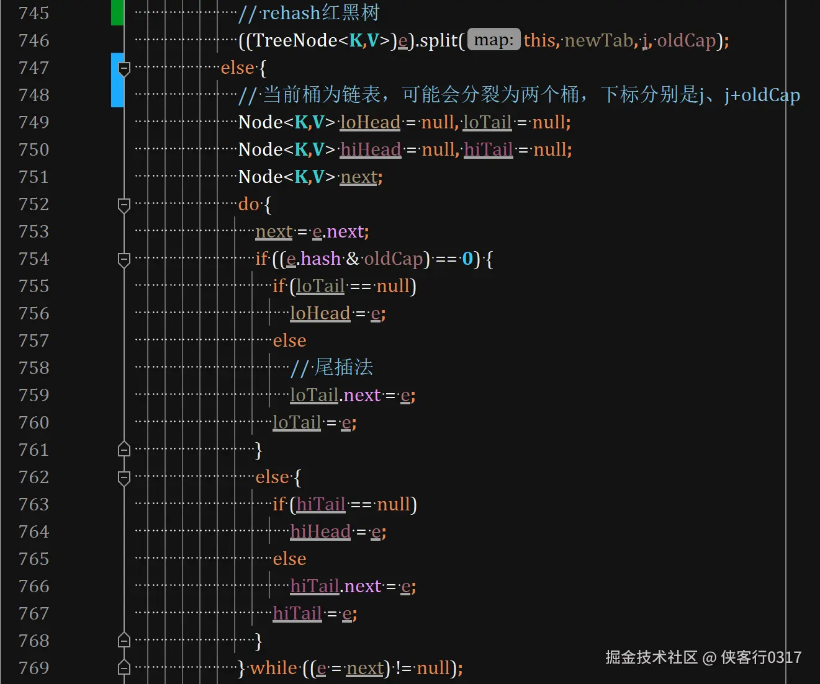820x684 pixels.
Task: Collapse the do loop fold marker on line 752
Action: [124, 205]
